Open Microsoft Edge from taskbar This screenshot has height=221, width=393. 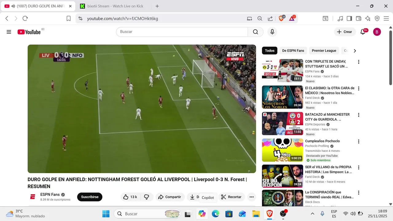[x=215, y=214]
